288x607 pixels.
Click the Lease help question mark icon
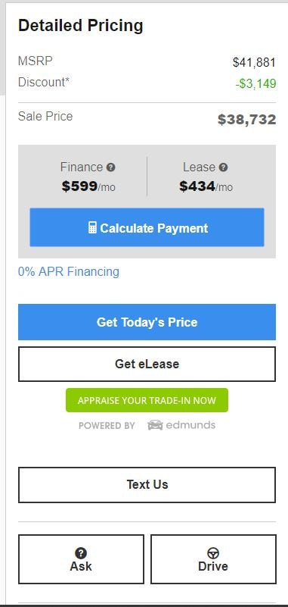coord(223,167)
